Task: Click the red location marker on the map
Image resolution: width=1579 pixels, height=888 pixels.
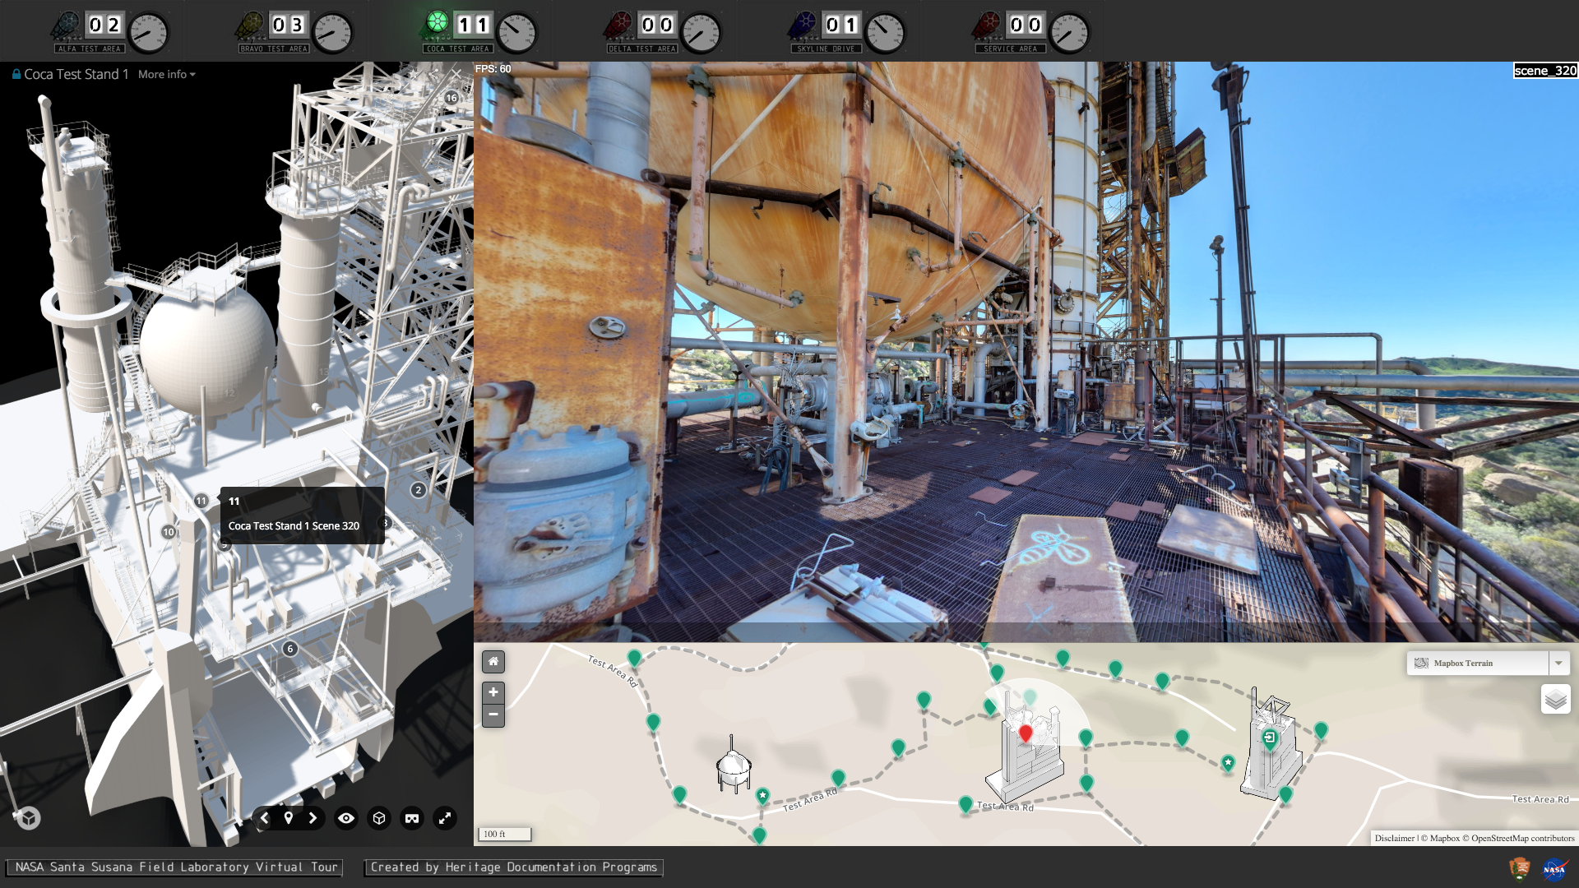Action: (1026, 733)
